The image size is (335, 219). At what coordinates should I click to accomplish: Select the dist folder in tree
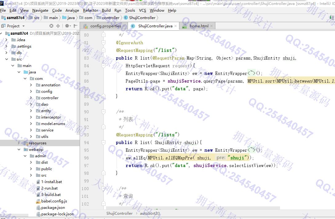(44, 162)
